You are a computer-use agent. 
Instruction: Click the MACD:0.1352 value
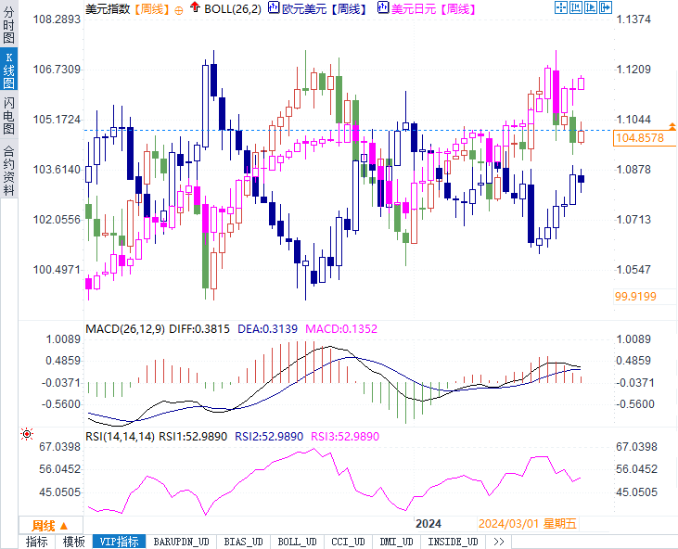pos(341,329)
